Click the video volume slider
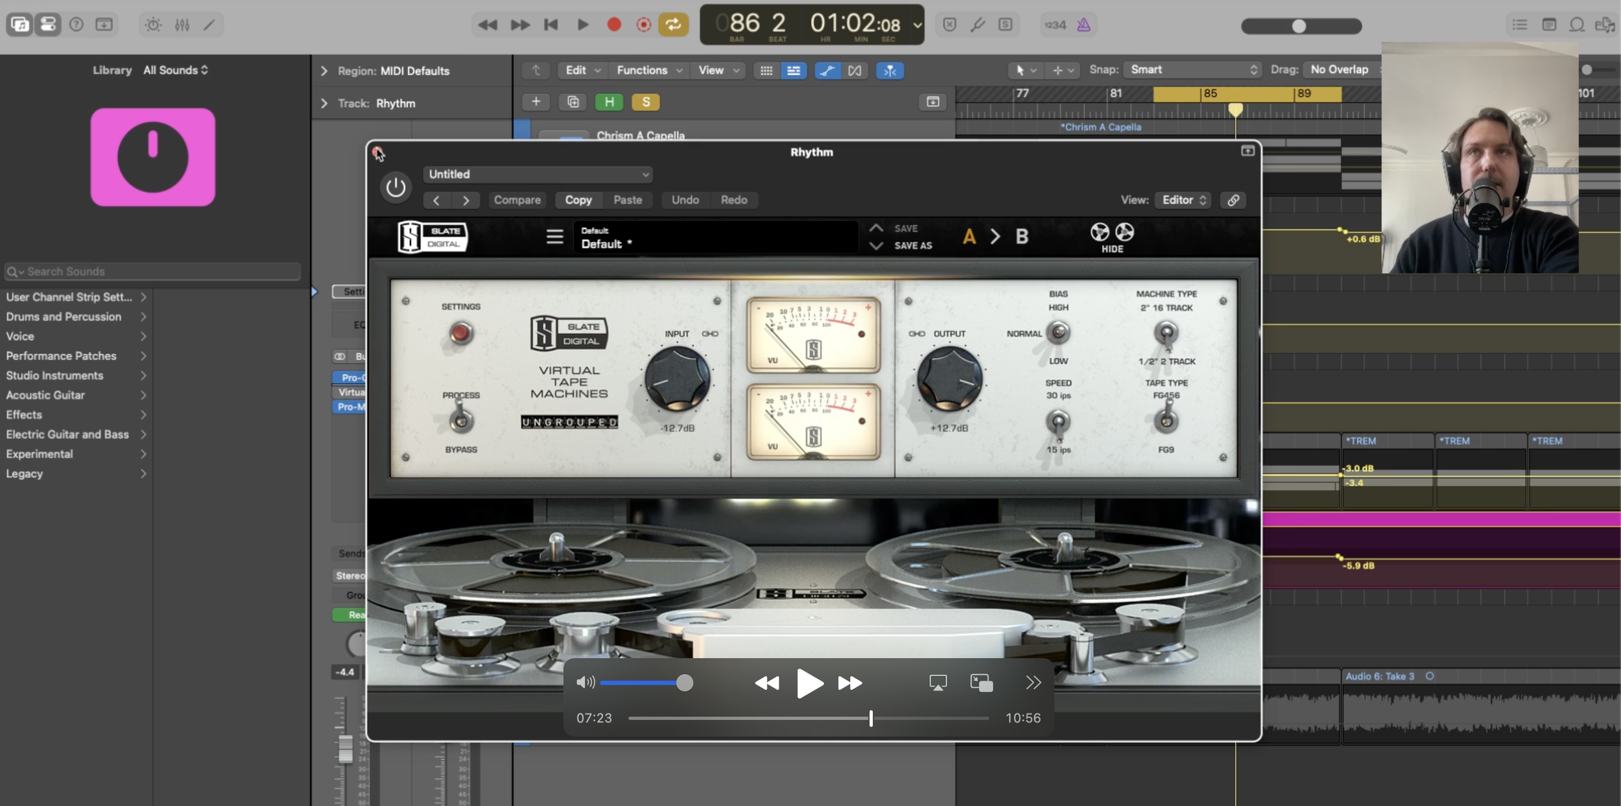This screenshot has height=806, width=1621. pyautogui.click(x=645, y=682)
